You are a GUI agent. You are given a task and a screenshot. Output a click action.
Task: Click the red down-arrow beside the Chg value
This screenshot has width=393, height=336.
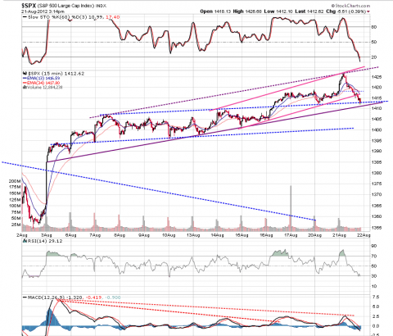(368, 11)
